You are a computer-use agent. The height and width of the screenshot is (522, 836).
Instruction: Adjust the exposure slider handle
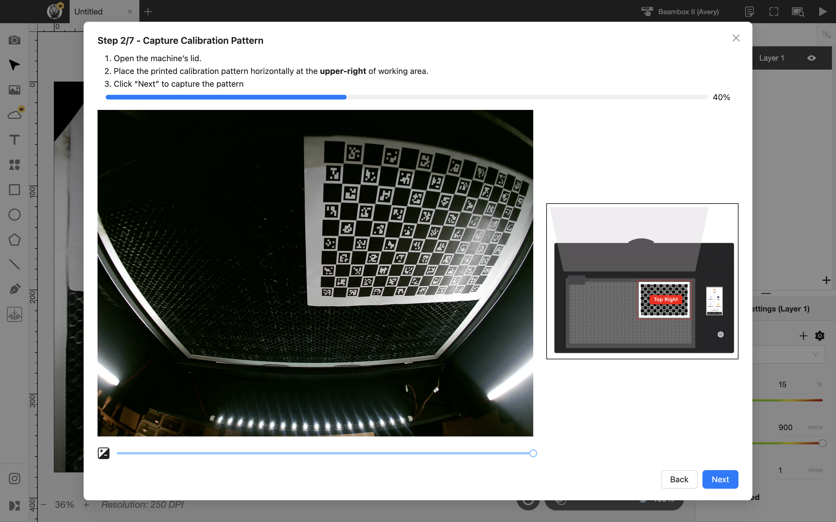(533, 453)
